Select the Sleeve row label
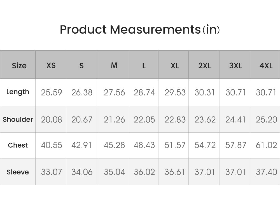The height and width of the screenshot is (210, 280). point(18,172)
